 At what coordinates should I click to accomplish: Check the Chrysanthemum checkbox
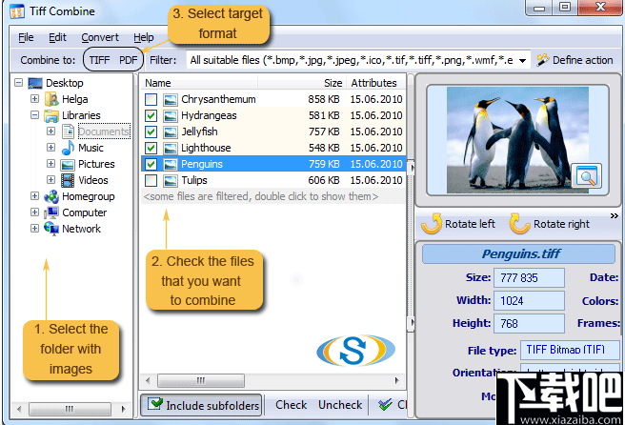coord(151,100)
